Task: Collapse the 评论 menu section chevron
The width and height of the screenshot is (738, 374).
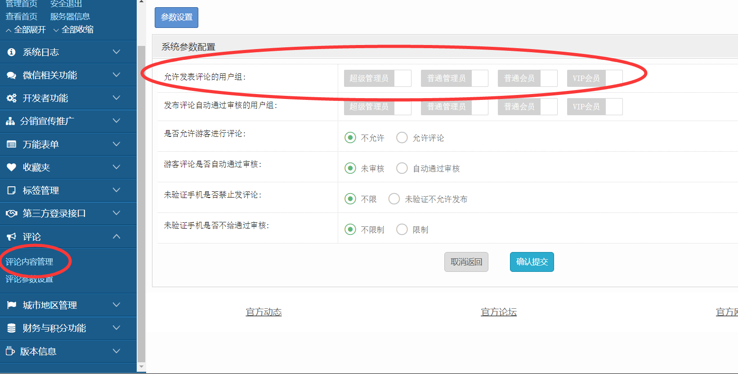Action: pyautogui.click(x=116, y=236)
